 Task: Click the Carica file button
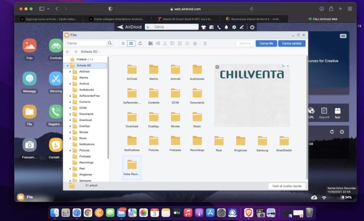coord(266,43)
